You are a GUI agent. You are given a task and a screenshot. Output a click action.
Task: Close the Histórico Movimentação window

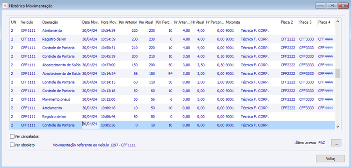[343, 6]
